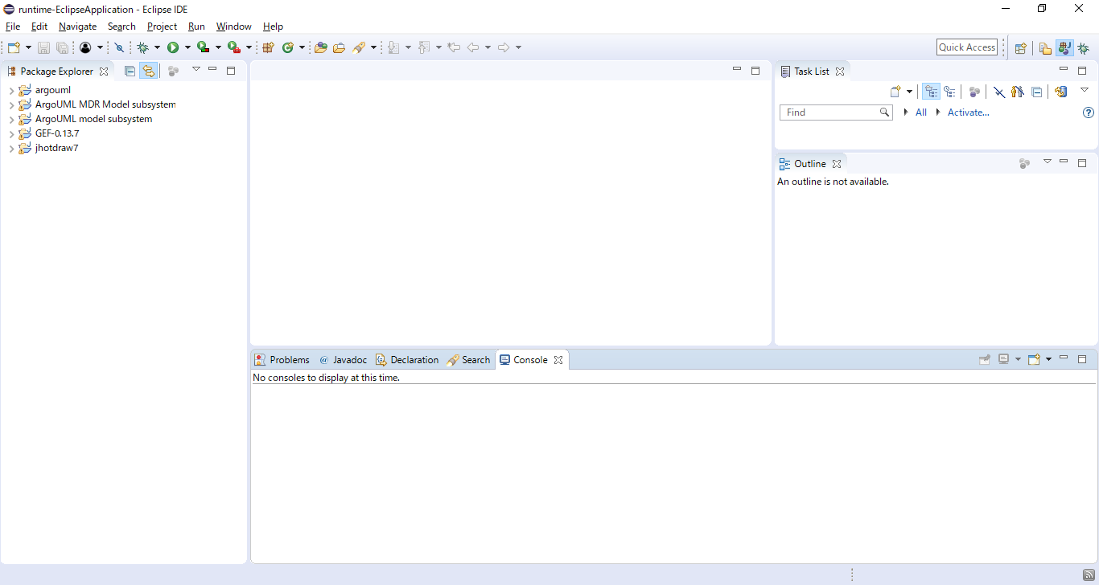Viewport: 1099px width, 585px height.
Task: Open the File menu
Action: pos(13,27)
